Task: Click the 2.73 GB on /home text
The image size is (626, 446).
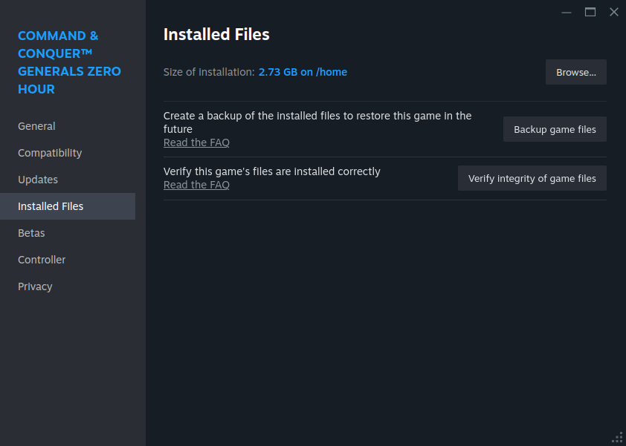Action: click(303, 72)
